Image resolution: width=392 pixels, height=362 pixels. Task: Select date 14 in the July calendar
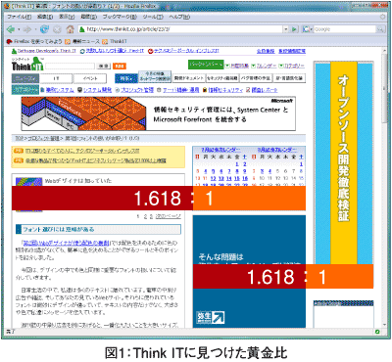229,178
